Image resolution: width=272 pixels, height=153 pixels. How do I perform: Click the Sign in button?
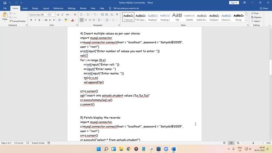[x=234, y=3]
